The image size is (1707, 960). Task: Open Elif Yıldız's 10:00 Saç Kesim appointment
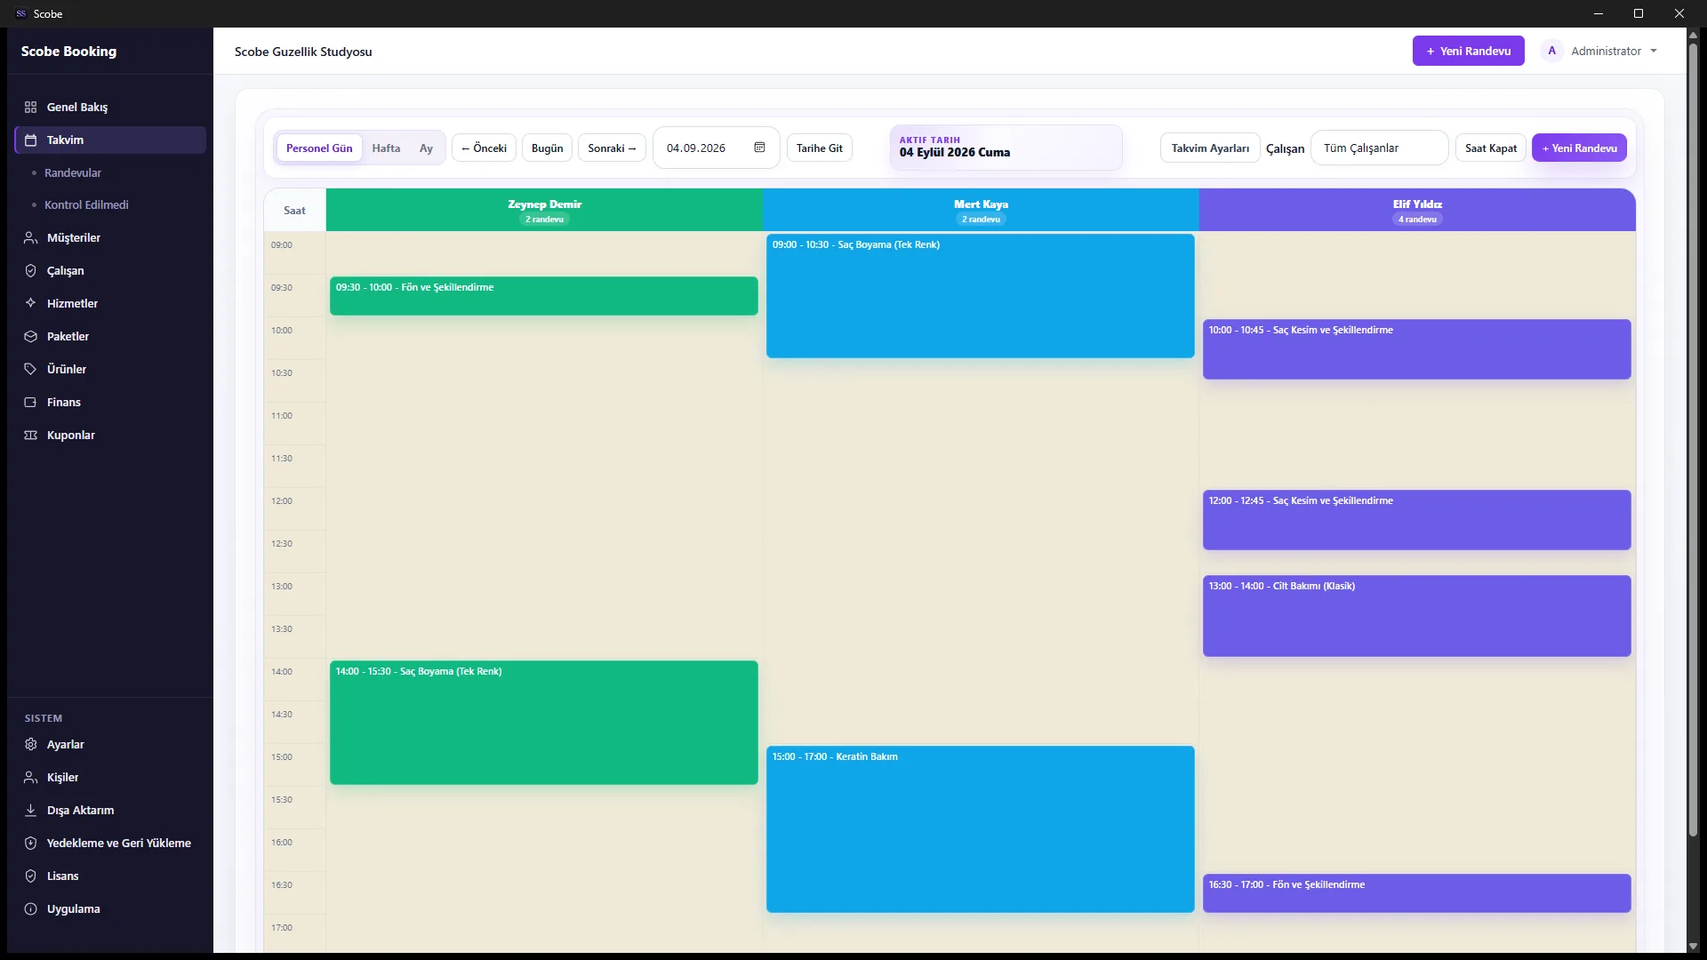tap(1416, 349)
